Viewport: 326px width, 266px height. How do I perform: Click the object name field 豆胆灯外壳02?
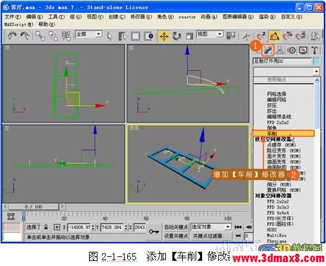pyautogui.click(x=282, y=61)
